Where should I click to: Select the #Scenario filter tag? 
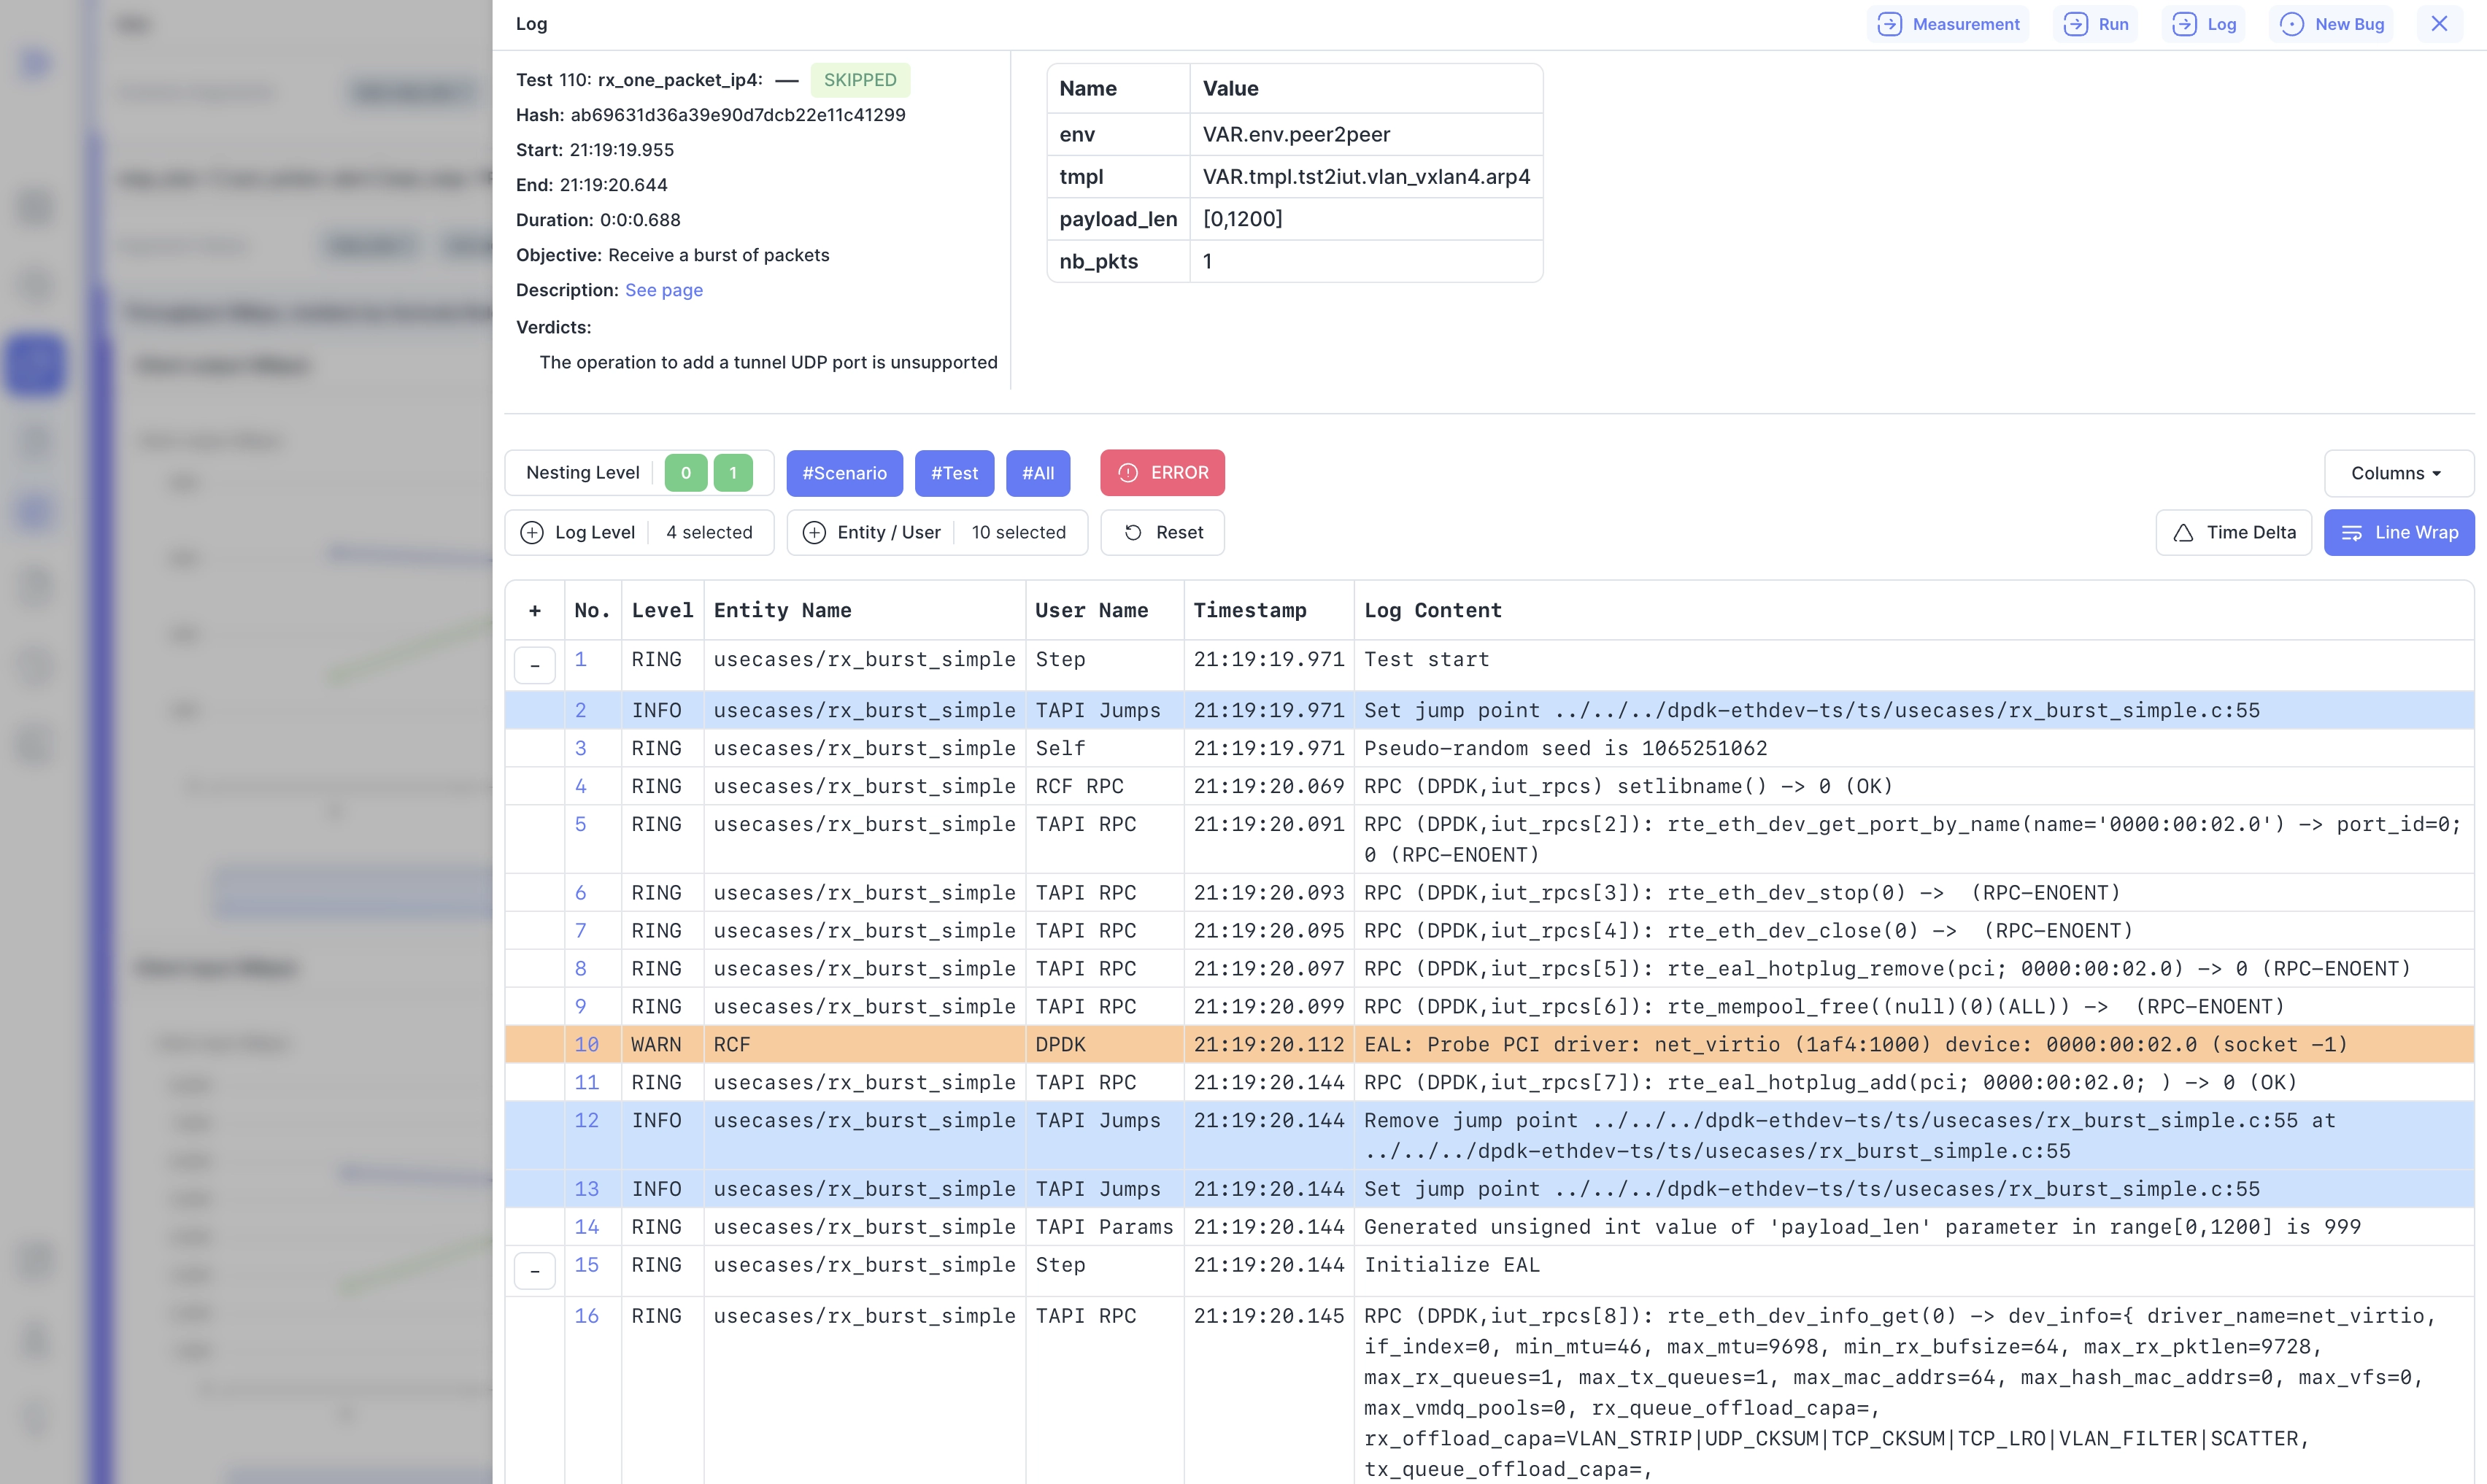pos(844,473)
